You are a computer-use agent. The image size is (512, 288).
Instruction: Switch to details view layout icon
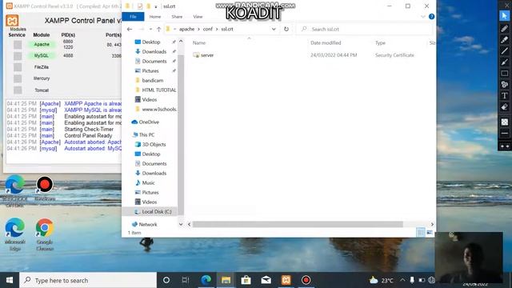pos(421,233)
